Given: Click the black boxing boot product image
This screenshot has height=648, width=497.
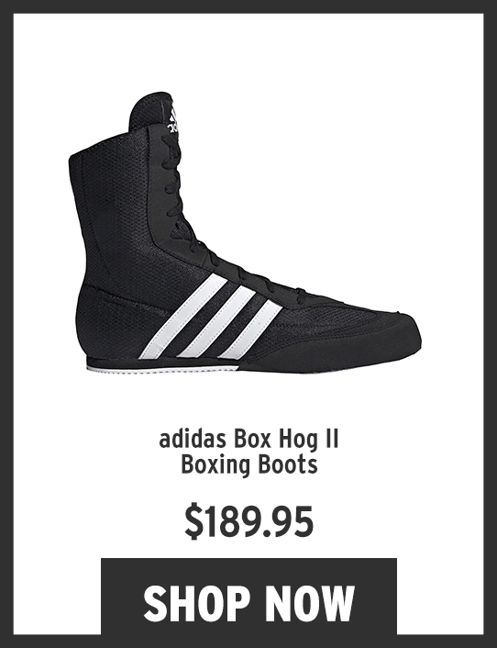Looking at the screenshot, I should point(245,232).
